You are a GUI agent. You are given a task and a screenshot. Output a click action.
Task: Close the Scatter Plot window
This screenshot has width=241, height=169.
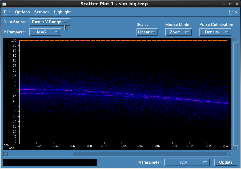tap(236, 4)
